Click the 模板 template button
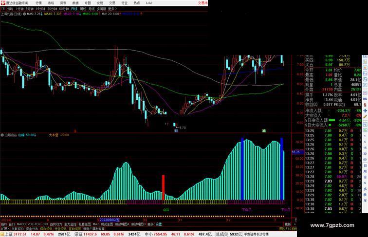Viewport: 368px width, 237px height. coord(288,224)
